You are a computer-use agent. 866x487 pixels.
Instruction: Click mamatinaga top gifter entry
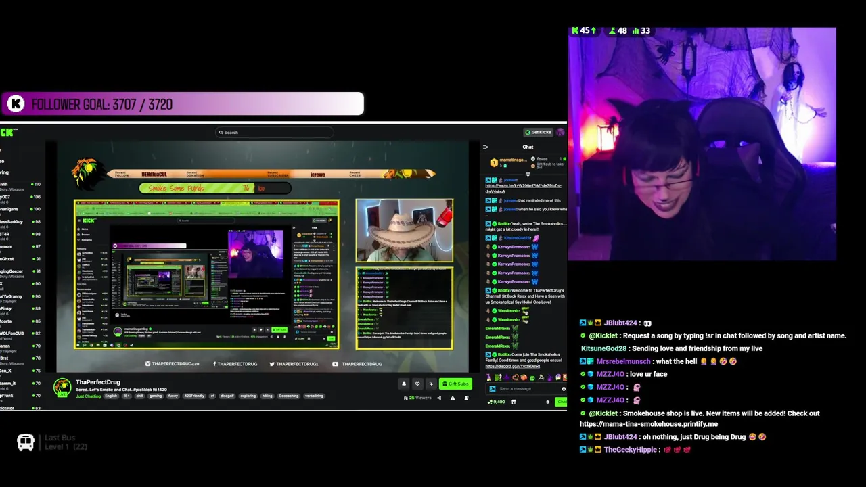pos(509,161)
